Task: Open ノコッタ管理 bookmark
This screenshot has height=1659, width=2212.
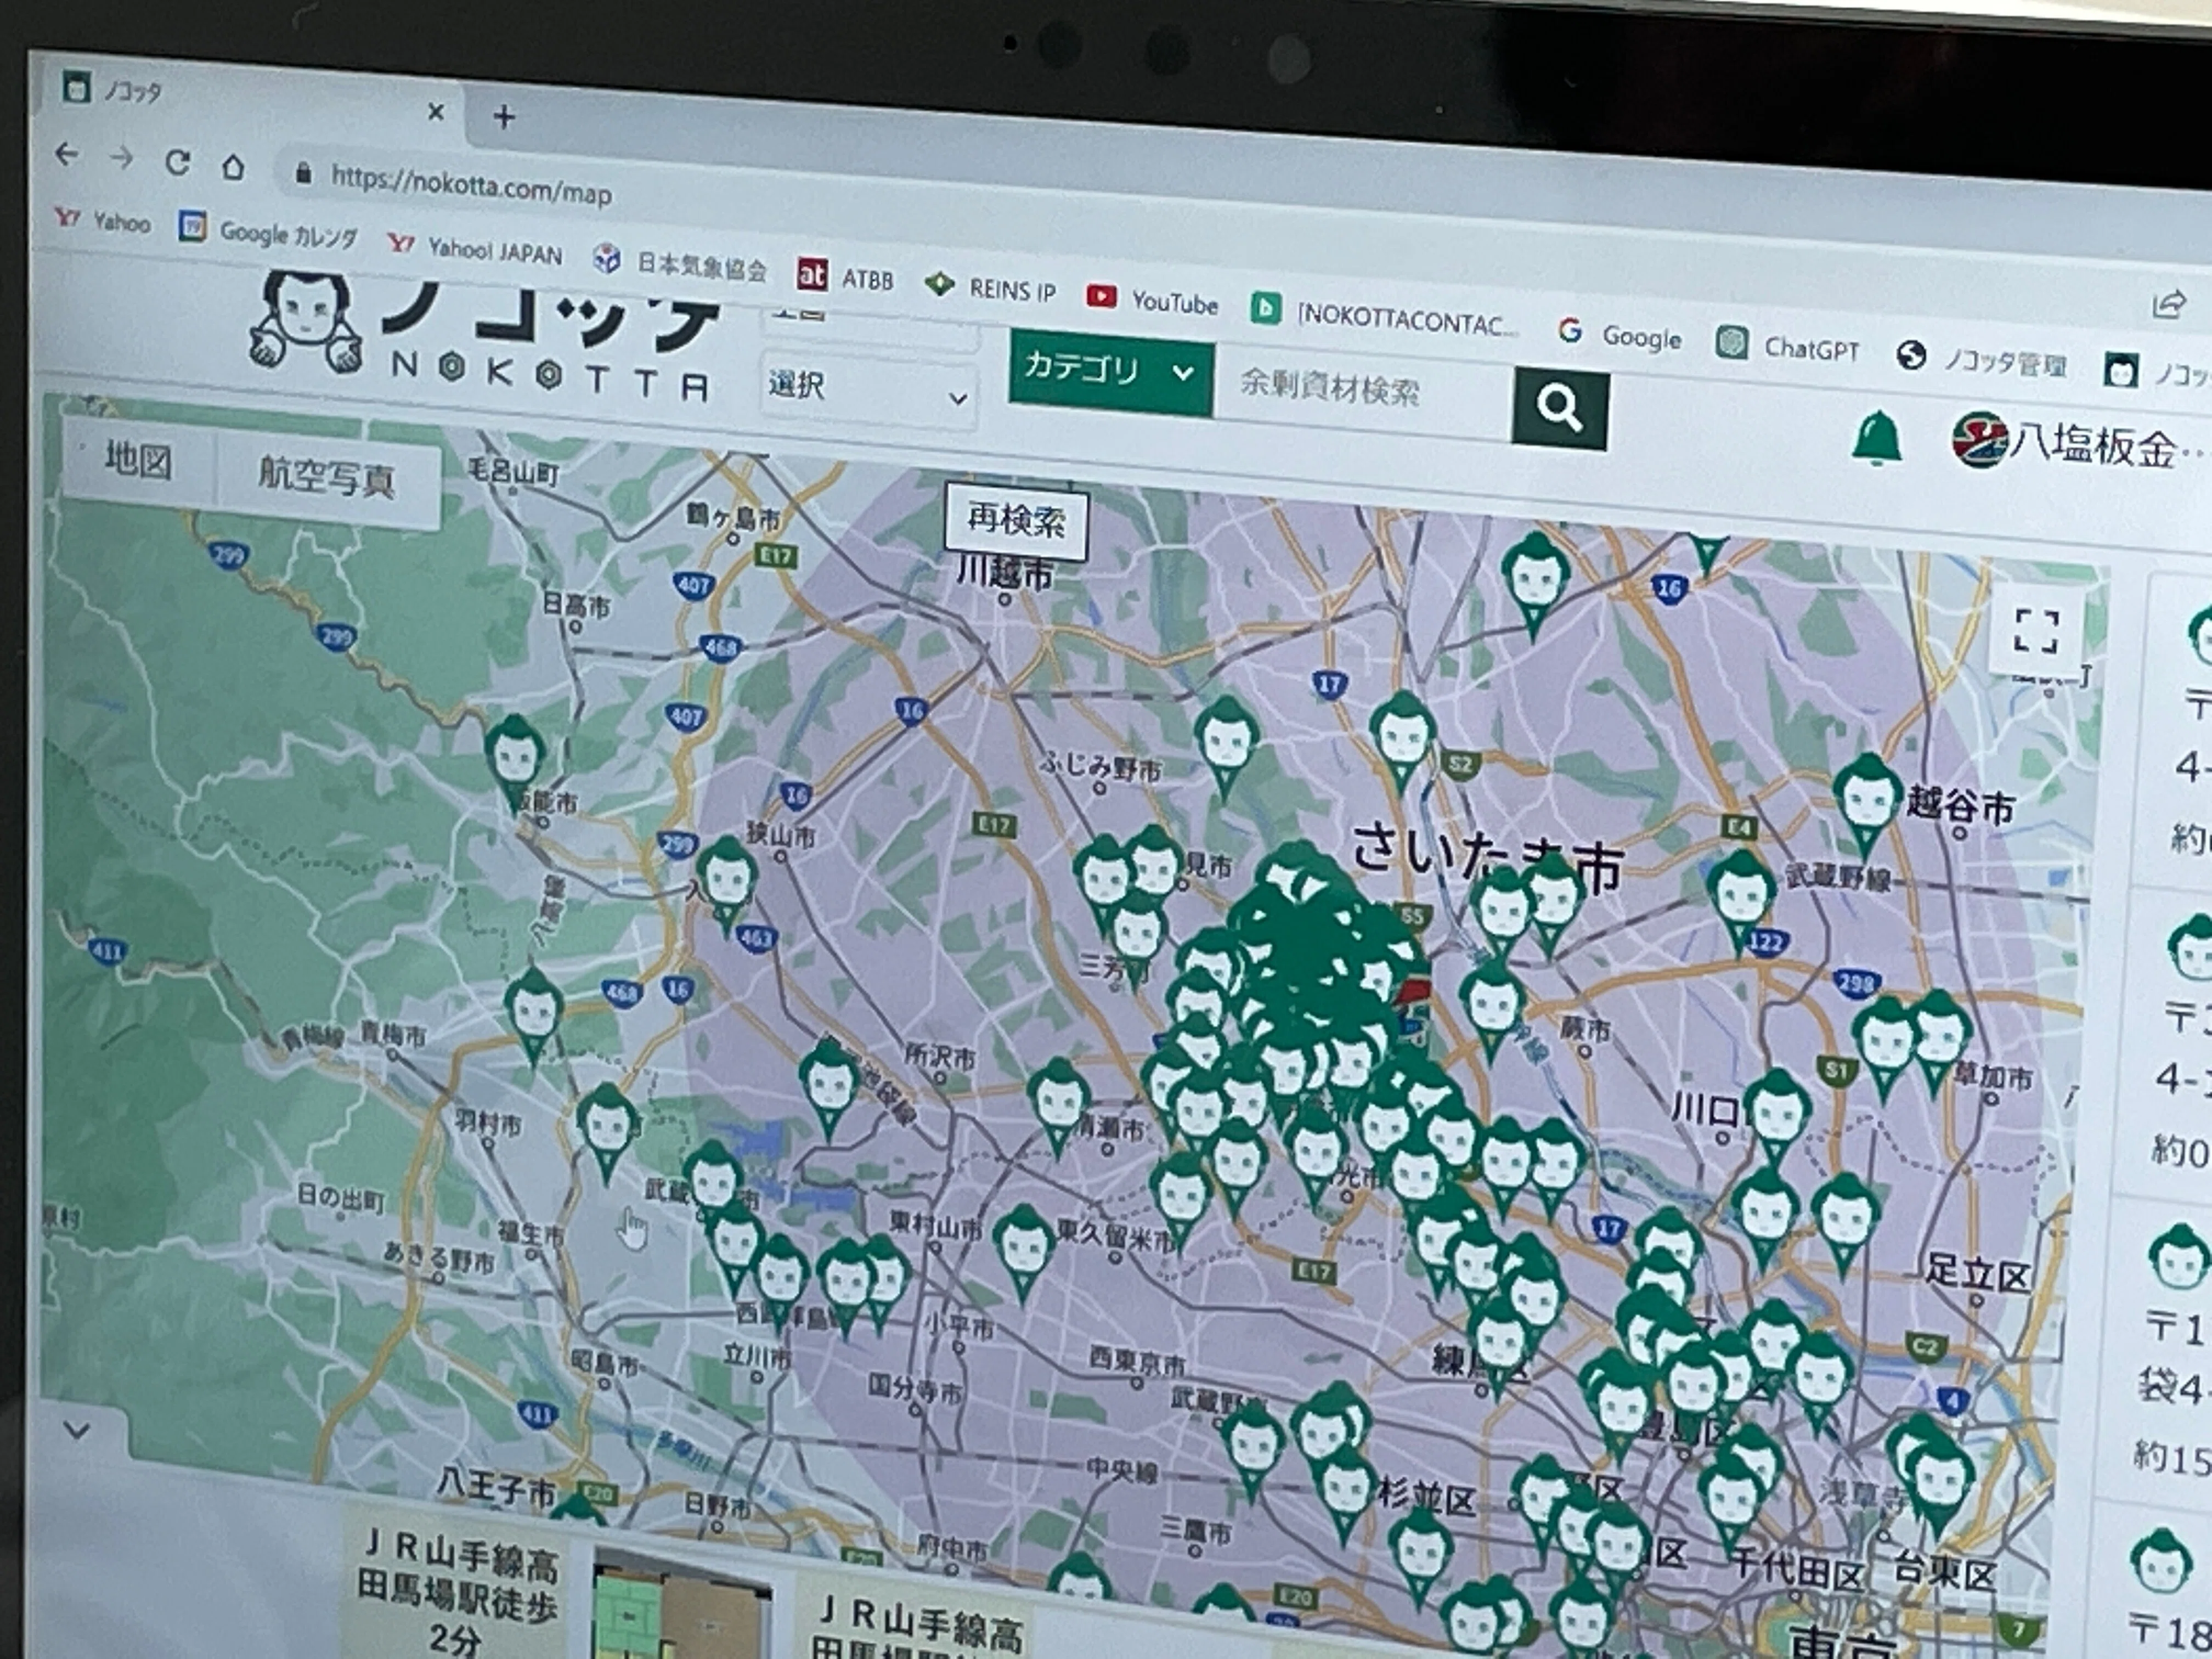Action: click(1982, 360)
